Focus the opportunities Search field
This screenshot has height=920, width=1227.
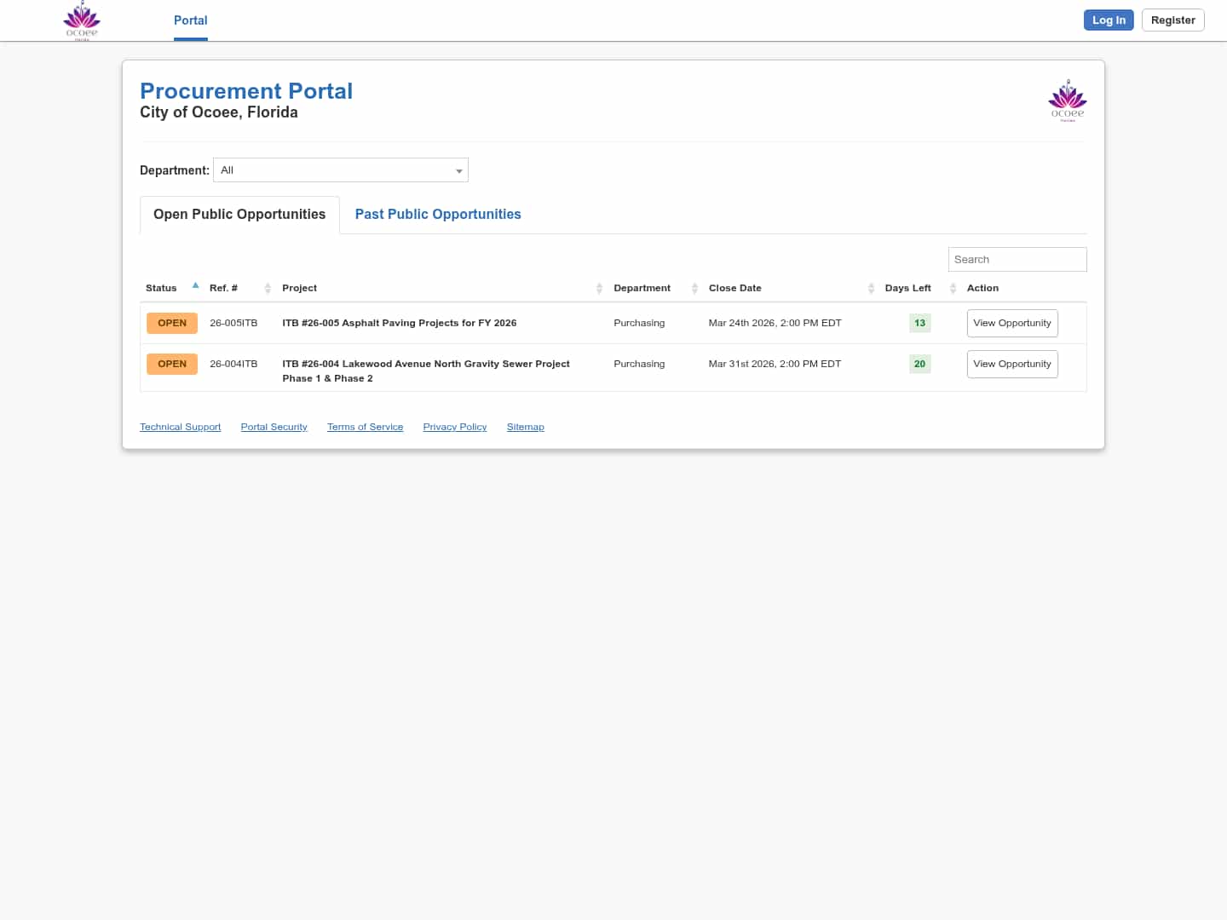coord(1017,260)
